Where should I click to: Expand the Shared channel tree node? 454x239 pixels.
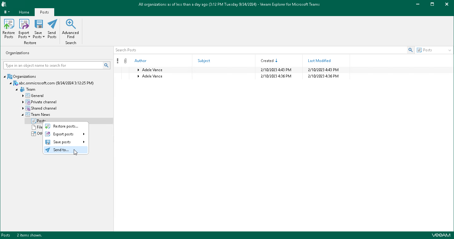click(23, 108)
